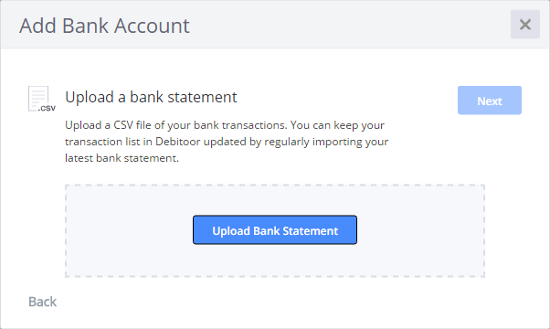Image resolution: width=550 pixels, height=329 pixels.
Task: Click the dashed file drop zone area
Action: click(x=275, y=231)
